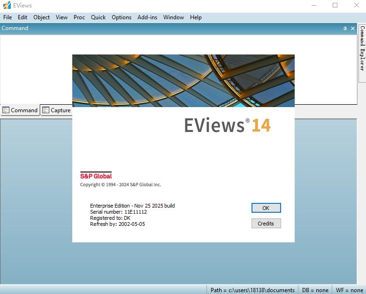Open the Add-ins menu
Screen dimensions: 366x294
(147, 17)
